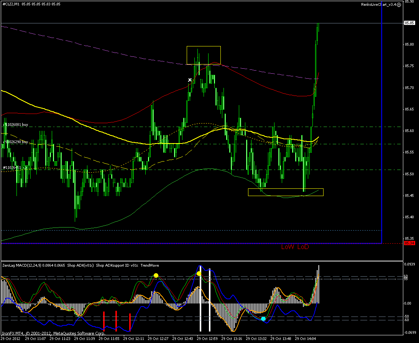The height and width of the screenshot is (343, 419).
Task: Click the 29 Oct 12:59 time label
Action: 207,339
